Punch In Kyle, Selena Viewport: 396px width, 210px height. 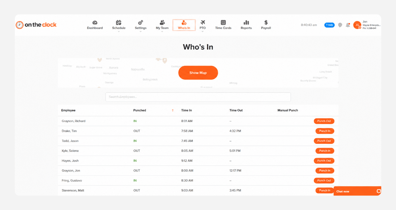pyautogui.click(x=325, y=151)
